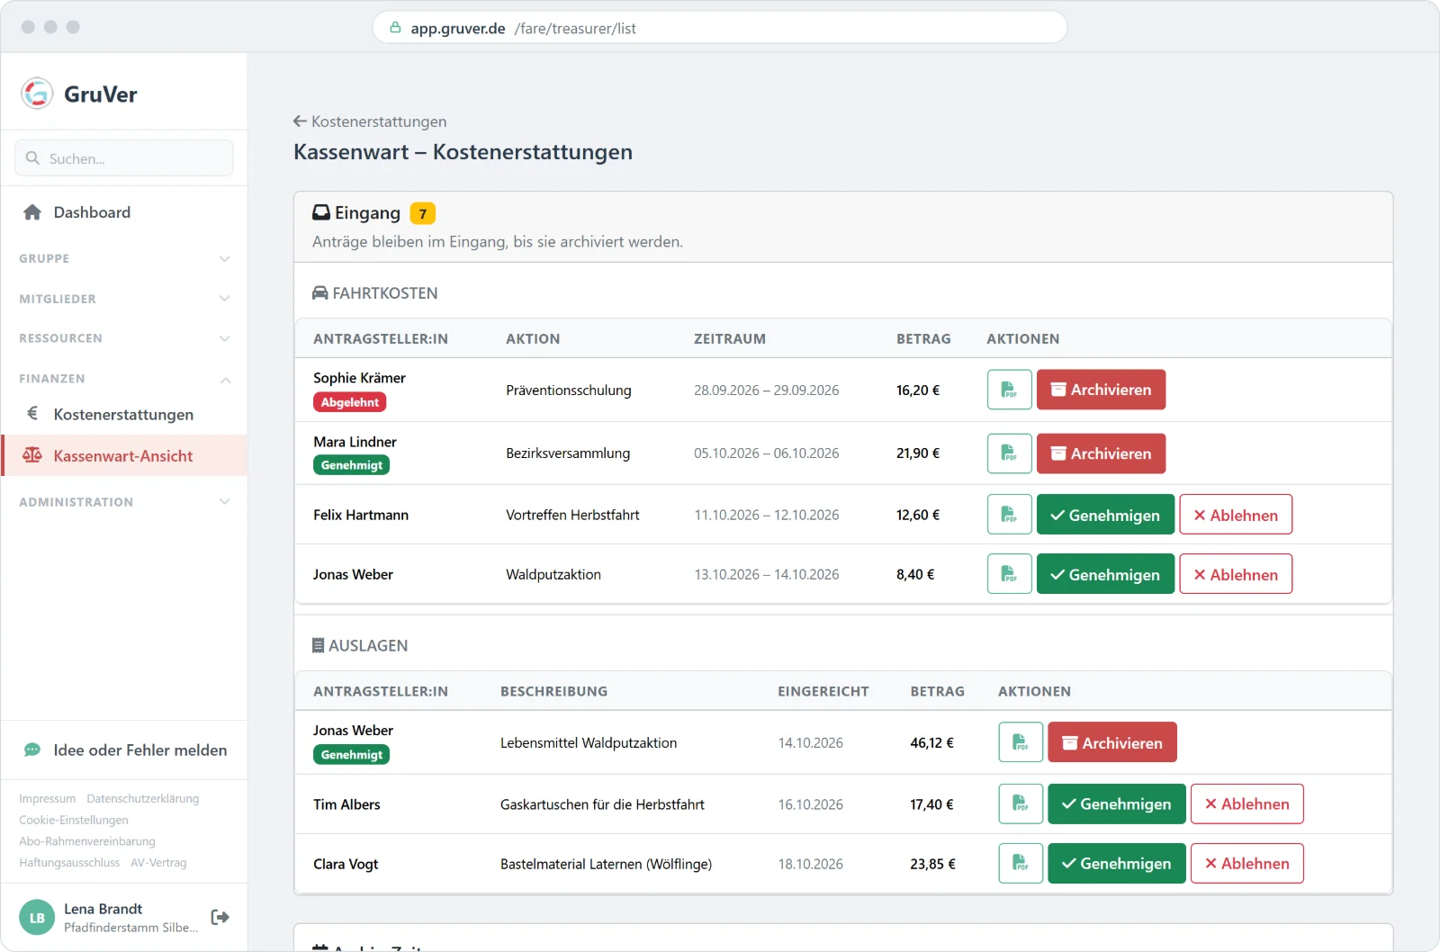
Task: Open PDF for Sophie Krämer's request
Action: pos(1009,390)
